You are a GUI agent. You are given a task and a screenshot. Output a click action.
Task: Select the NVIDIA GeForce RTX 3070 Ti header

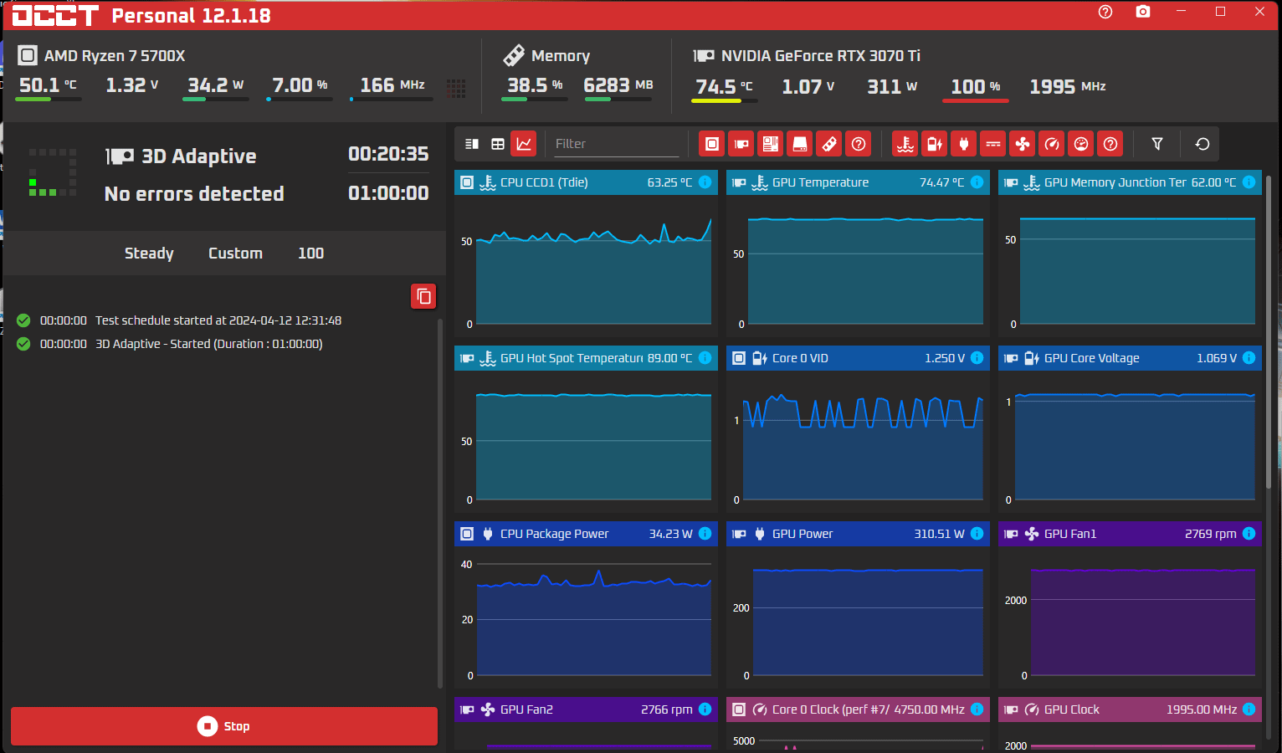pyautogui.click(x=807, y=56)
